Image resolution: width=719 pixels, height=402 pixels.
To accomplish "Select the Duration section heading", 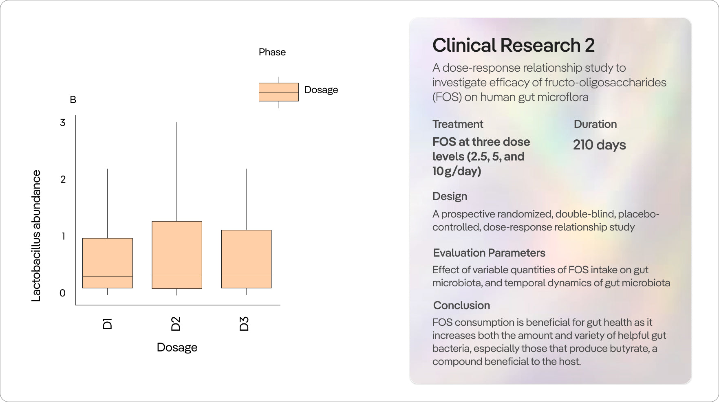I will [595, 124].
